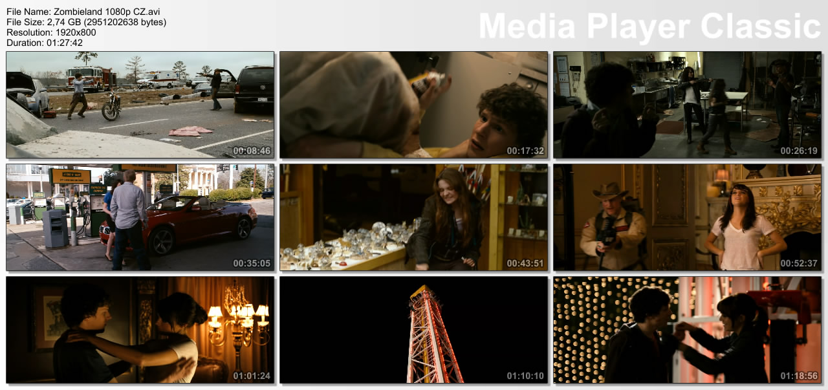The width and height of the screenshot is (828, 390).
Task: Select the thumbnail of couple dancing by chandelier
Action: pos(140,330)
